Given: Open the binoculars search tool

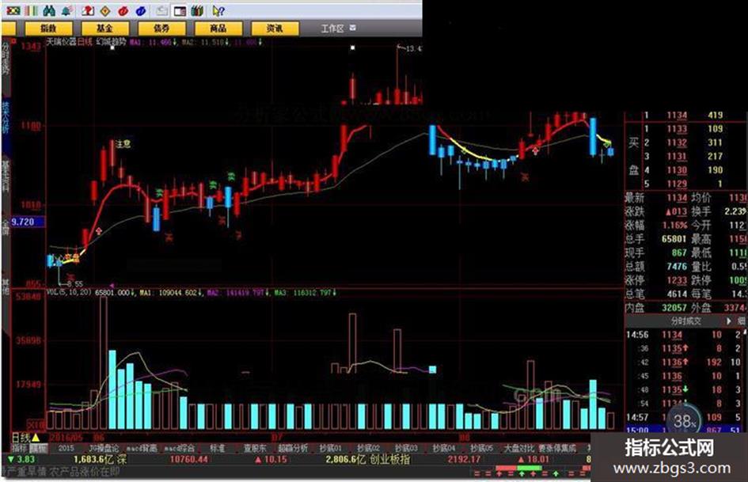Looking at the screenshot, I should pyautogui.click(x=48, y=10).
